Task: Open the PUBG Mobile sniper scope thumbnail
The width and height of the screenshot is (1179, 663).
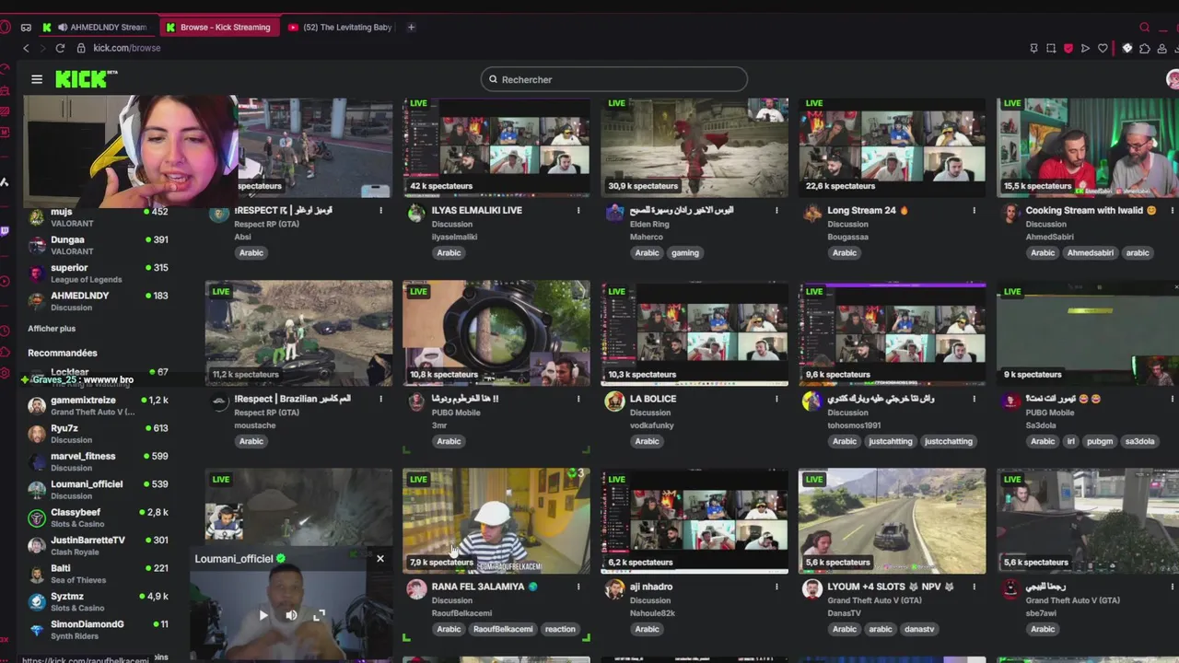Action: [496, 333]
